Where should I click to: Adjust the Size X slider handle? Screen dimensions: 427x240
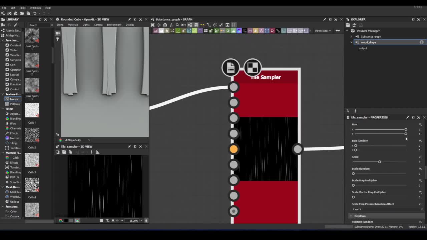406,129
